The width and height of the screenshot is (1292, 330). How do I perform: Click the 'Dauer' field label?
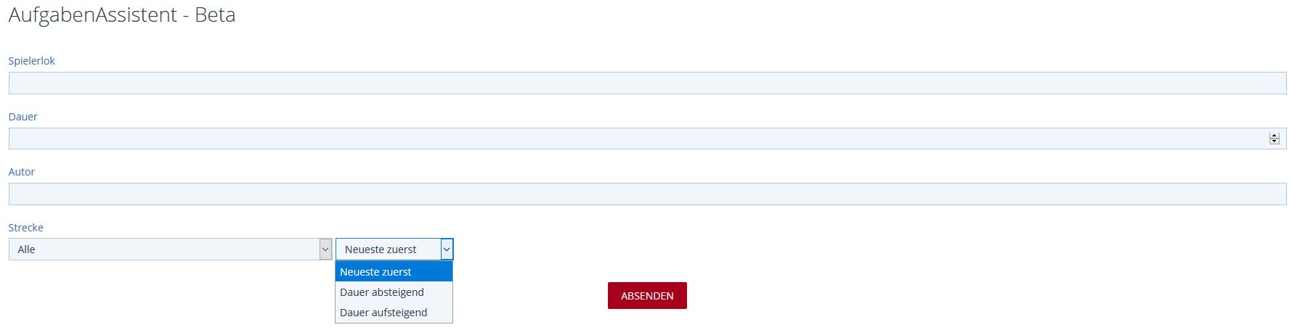23,117
